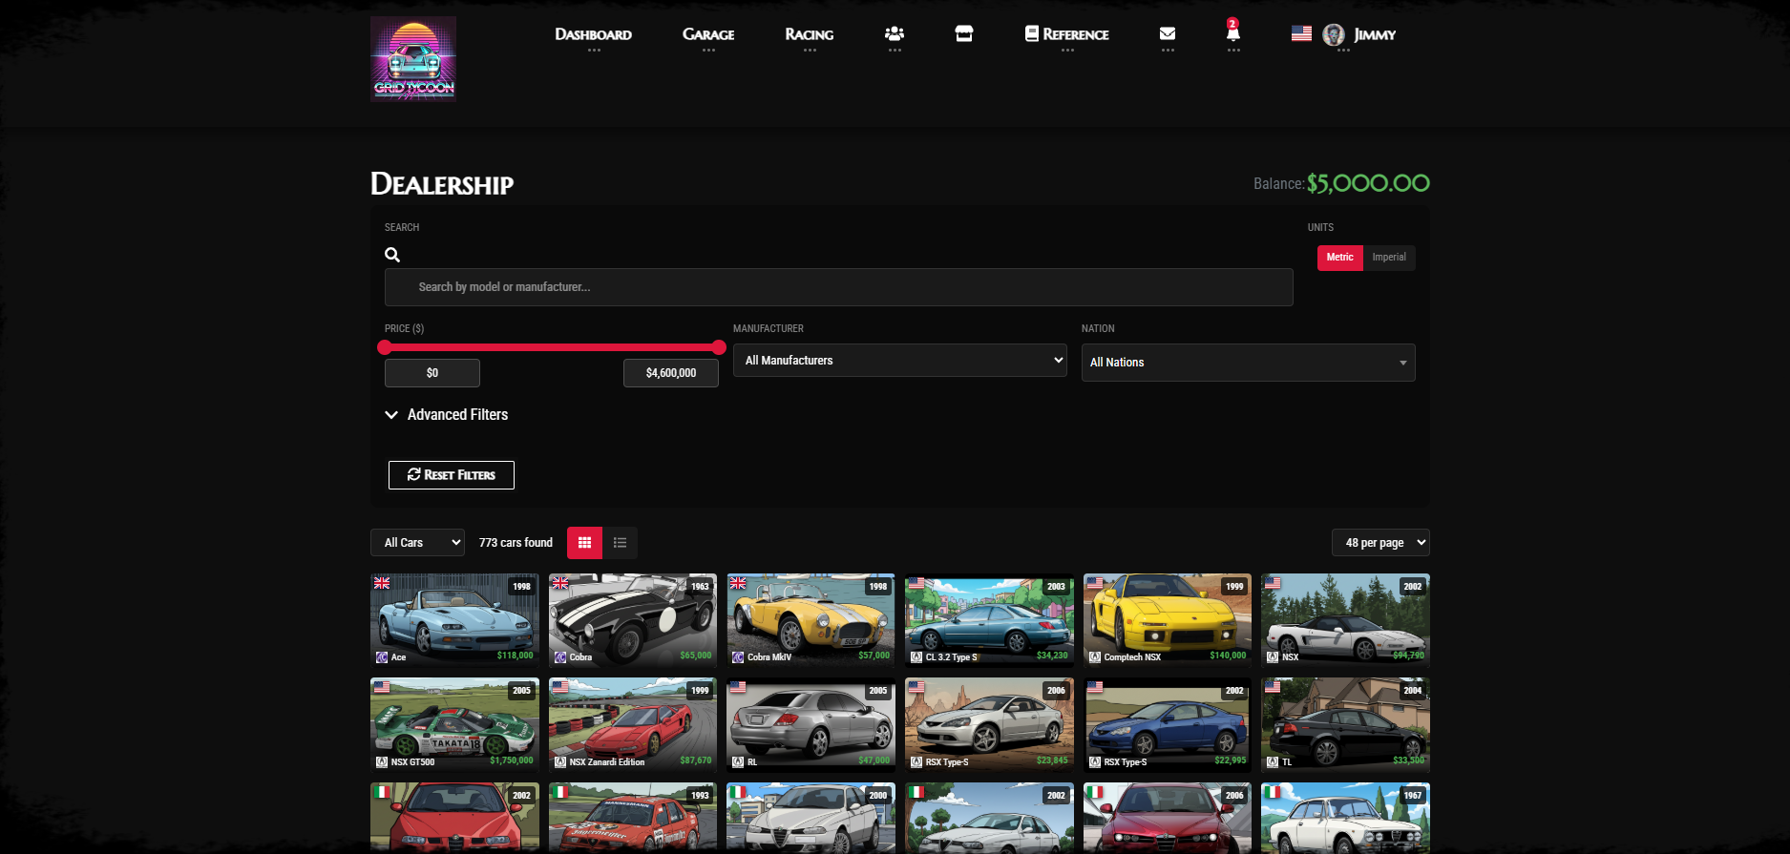
Task: Open the Garage menu
Action: pos(707,34)
